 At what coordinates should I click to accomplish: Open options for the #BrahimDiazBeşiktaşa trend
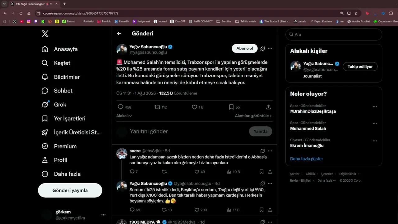[375, 107]
